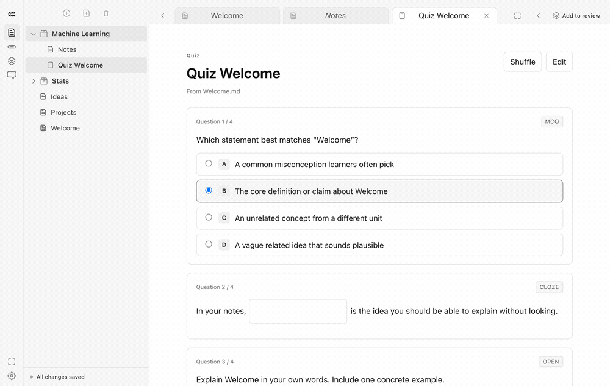Screen dimensions: 610x386
Task: Open the notes document view in the left rail
Action: (12, 33)
